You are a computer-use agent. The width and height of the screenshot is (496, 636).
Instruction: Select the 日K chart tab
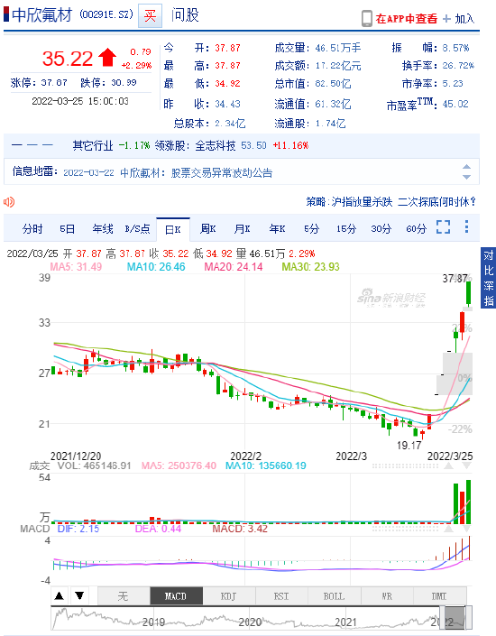pyautogui.click(x=173, y=229)
